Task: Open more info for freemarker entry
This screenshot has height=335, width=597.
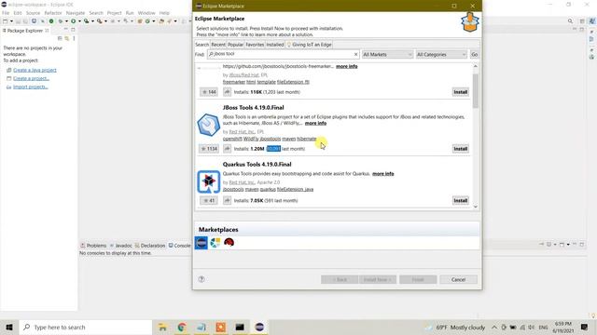Action: click(x=346, y=66)
